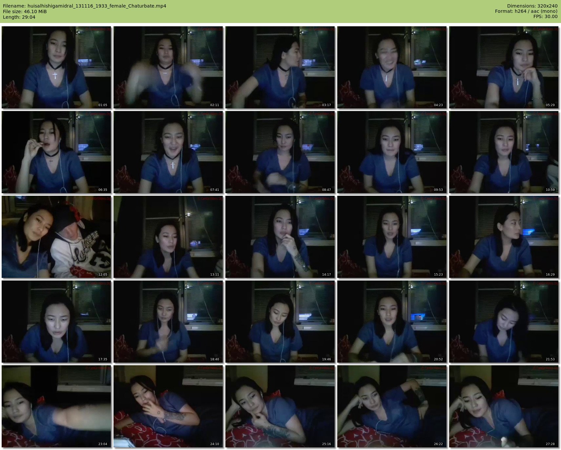Open the frame with timestamp 10:59
This screenshot has width=561, height=450.
[x=504, y=152]
